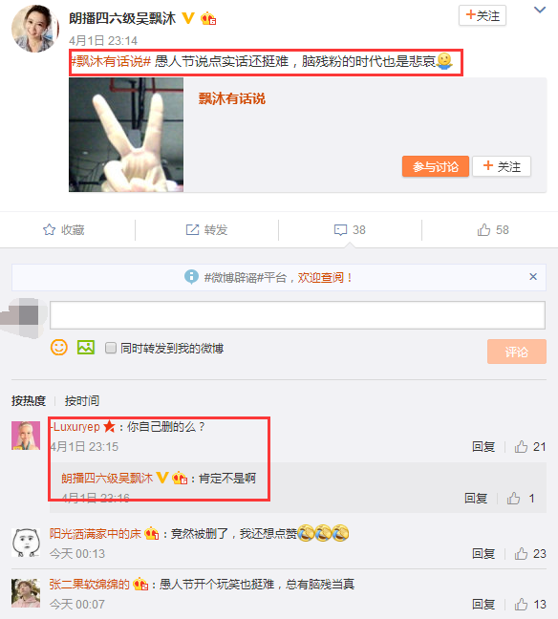
Task: Click into the comment text box
Action: 297,315
